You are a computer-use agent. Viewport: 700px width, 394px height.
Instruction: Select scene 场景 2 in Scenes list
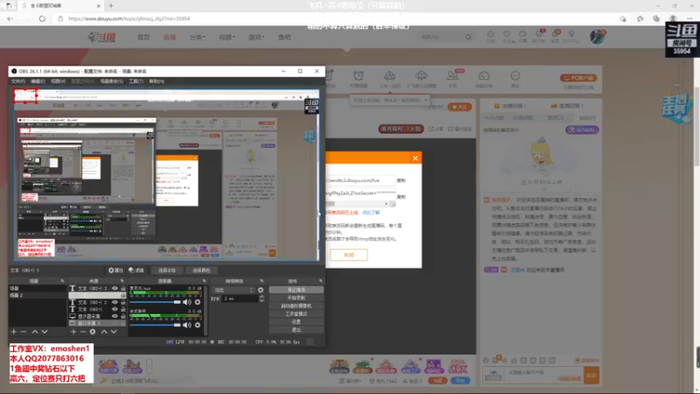[38, 295]
